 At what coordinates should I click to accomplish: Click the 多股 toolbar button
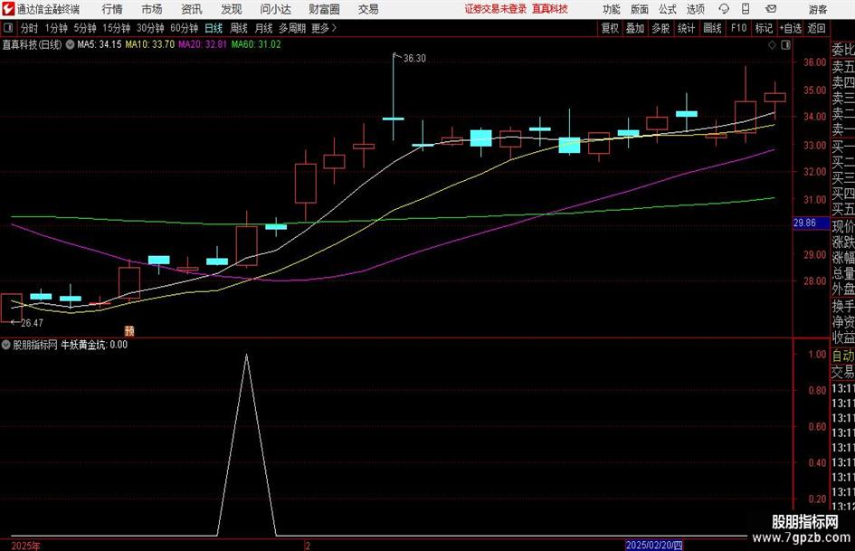(x=660, y=28)
